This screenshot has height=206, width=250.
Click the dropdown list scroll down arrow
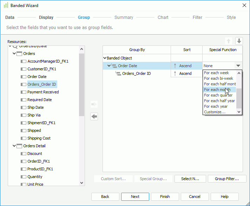pos(239,112)
